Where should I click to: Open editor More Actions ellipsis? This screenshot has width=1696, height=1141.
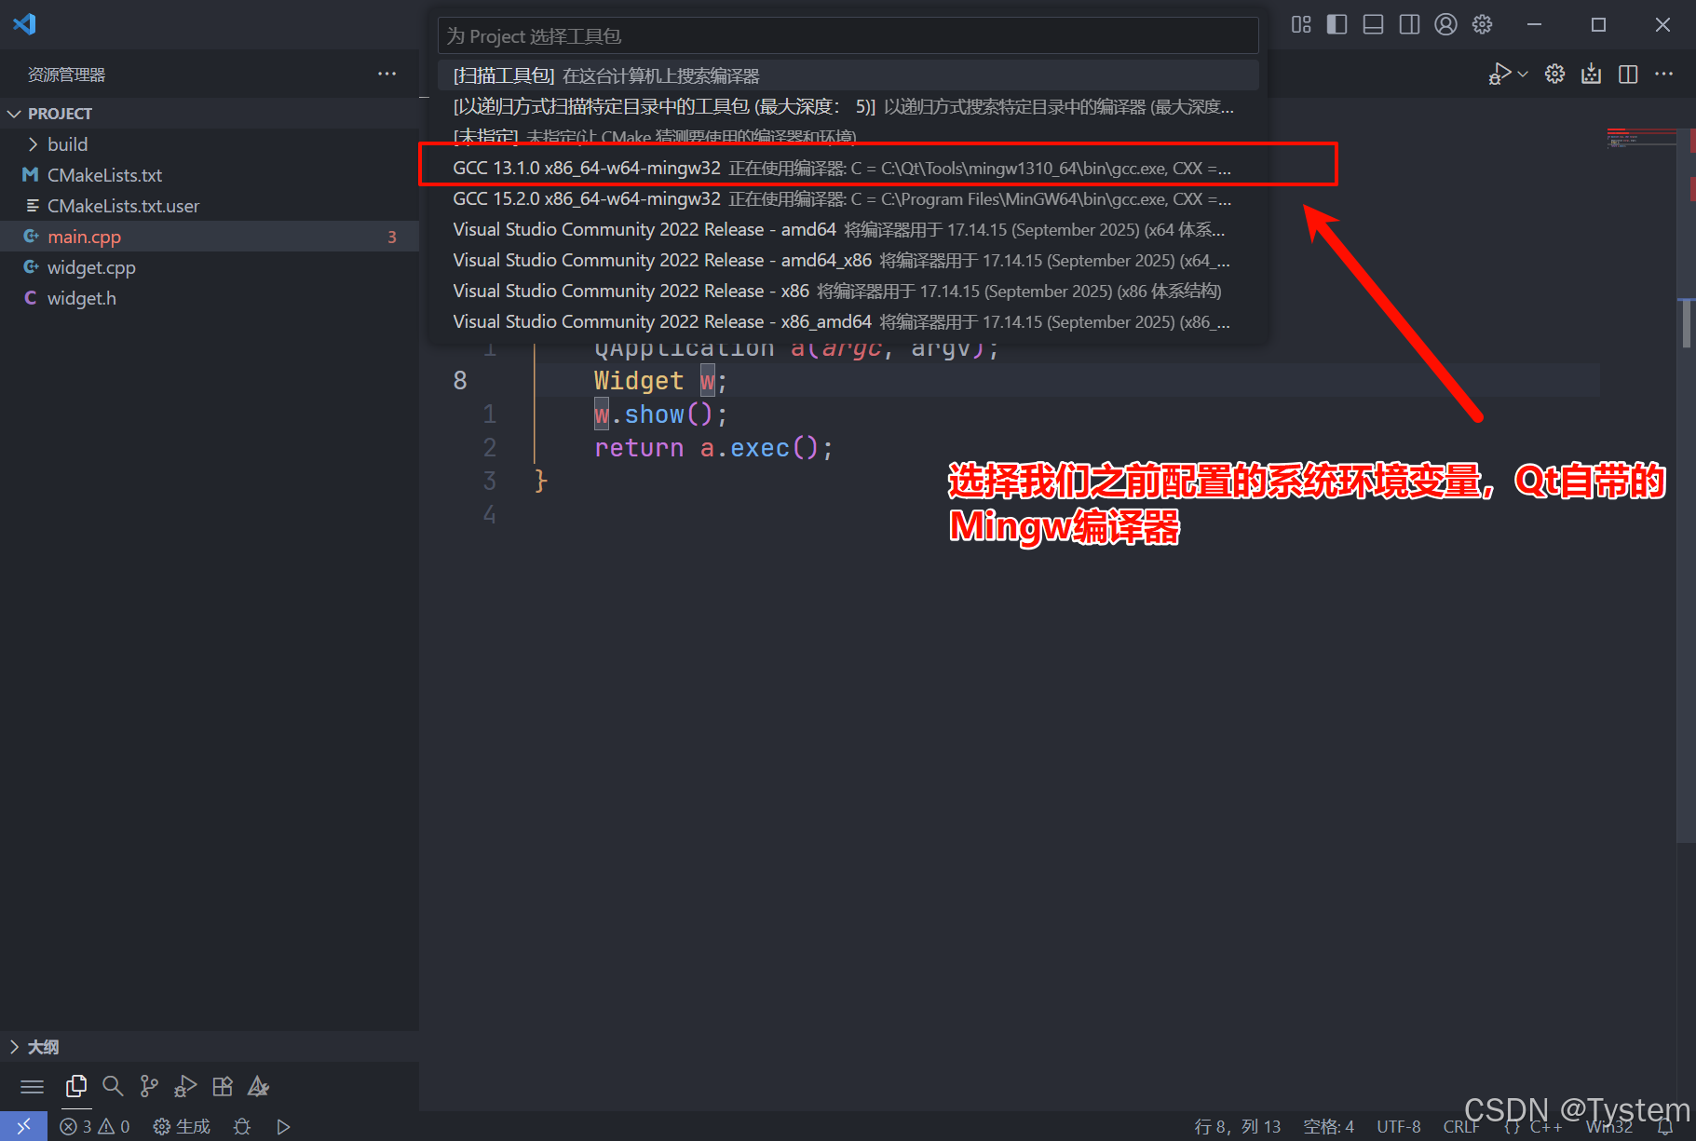coord(1664,74)
